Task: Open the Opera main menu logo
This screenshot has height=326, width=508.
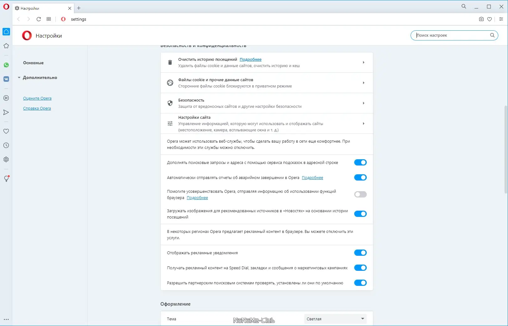Action: point(6,7)
